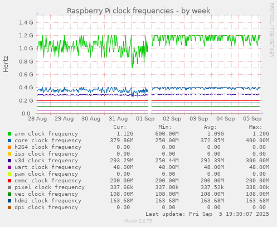Select the 'h264 clock frequency' legend label
Image resolution: width=277 pixels, height=227 pixels.
48,147
